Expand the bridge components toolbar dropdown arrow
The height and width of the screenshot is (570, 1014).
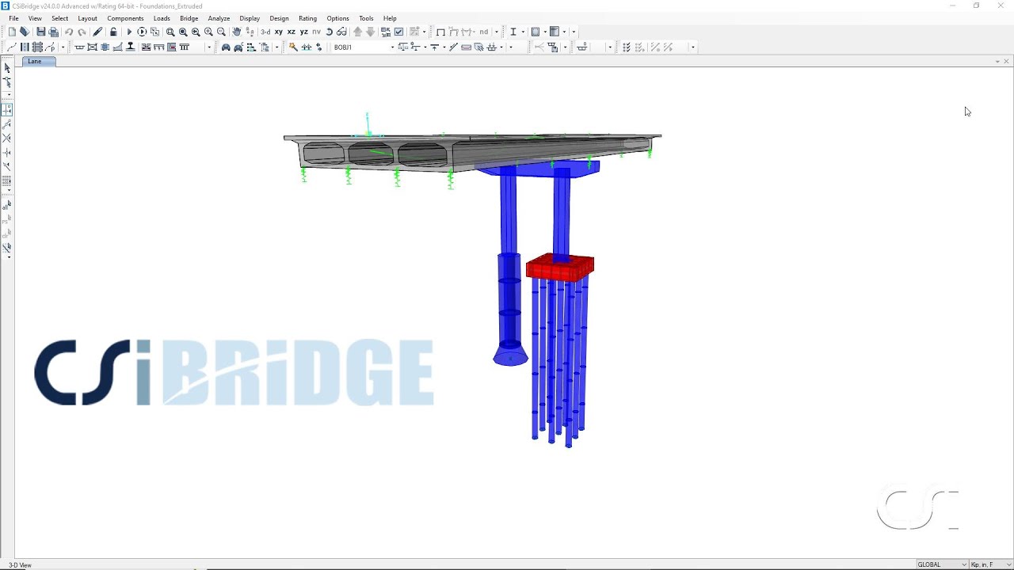(209, 47)
